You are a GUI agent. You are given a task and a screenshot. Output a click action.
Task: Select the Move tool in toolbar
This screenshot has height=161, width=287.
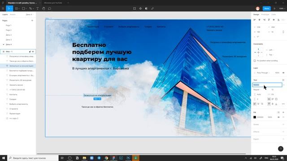[9, 8]
